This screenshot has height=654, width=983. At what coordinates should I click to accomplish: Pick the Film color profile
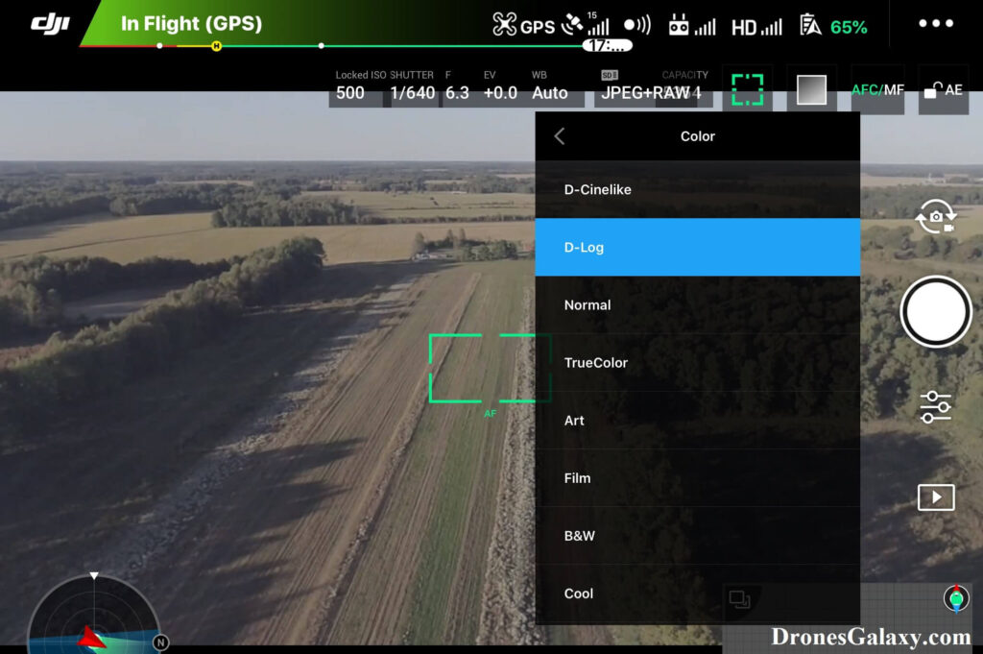tap(697, 478)
